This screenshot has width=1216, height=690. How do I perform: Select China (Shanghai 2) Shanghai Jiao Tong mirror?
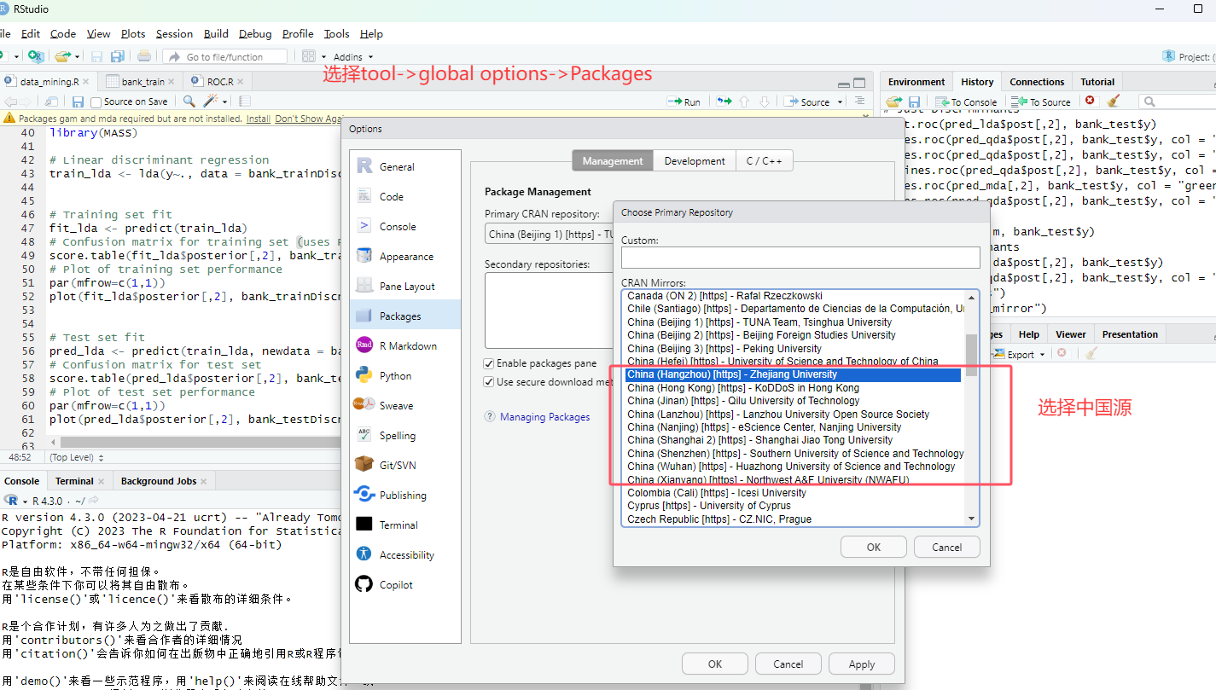[794, 440]
